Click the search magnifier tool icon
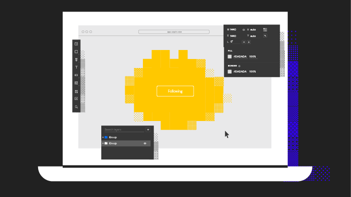Image resolution: width=351 pixels, height=197 pixels. 76,107
